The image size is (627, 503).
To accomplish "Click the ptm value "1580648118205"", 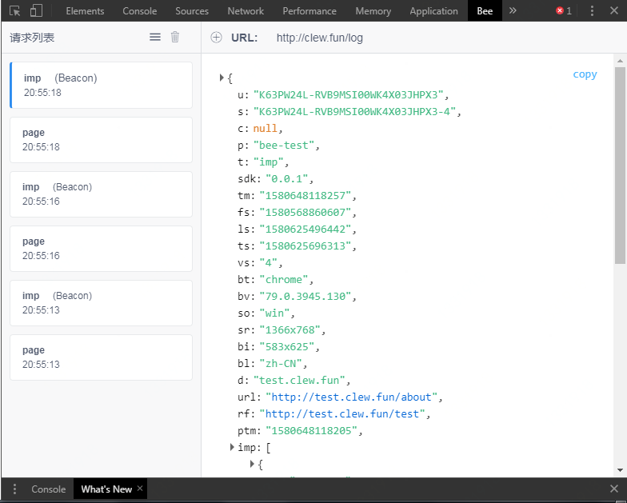I will (312, 430).
